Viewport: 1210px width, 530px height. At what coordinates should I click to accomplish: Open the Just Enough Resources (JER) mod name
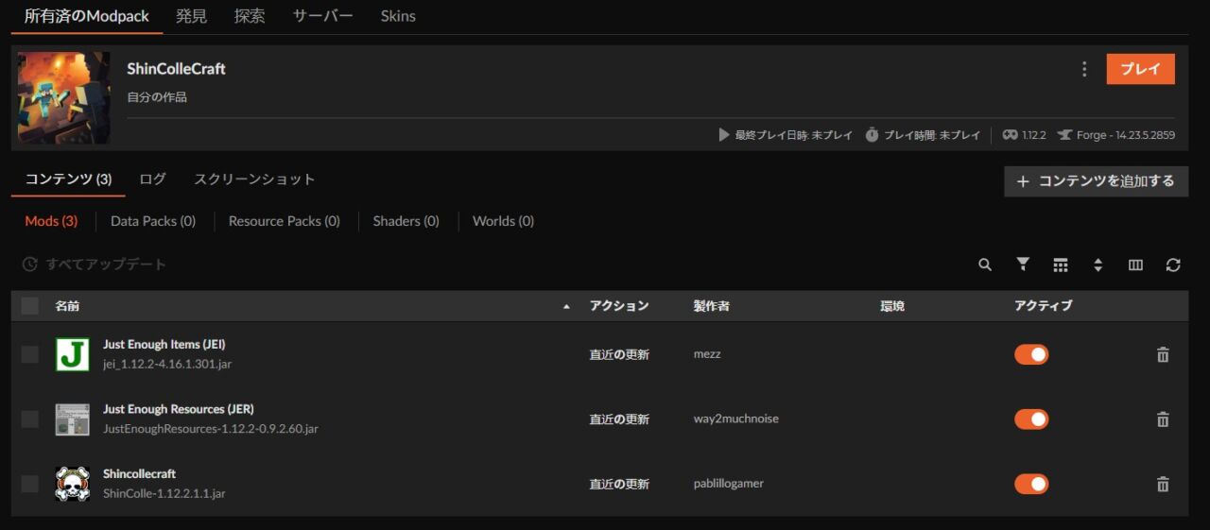tap(178, 409)
